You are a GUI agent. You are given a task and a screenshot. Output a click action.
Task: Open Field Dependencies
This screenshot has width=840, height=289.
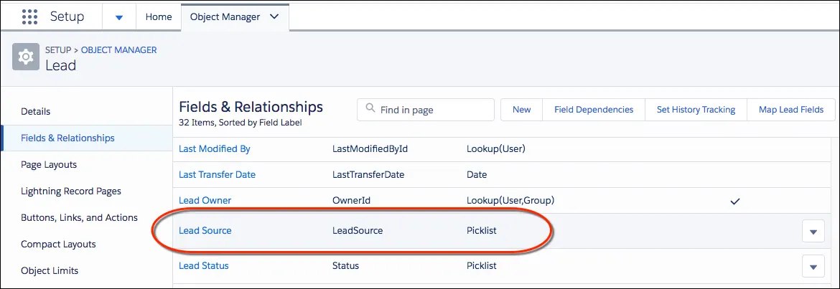[594, 110]
